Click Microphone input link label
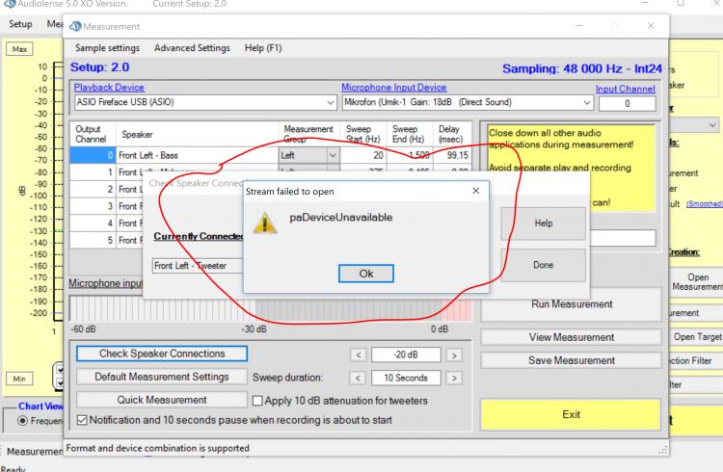Screen dimensions: 723x472 (x=106, y=283)
